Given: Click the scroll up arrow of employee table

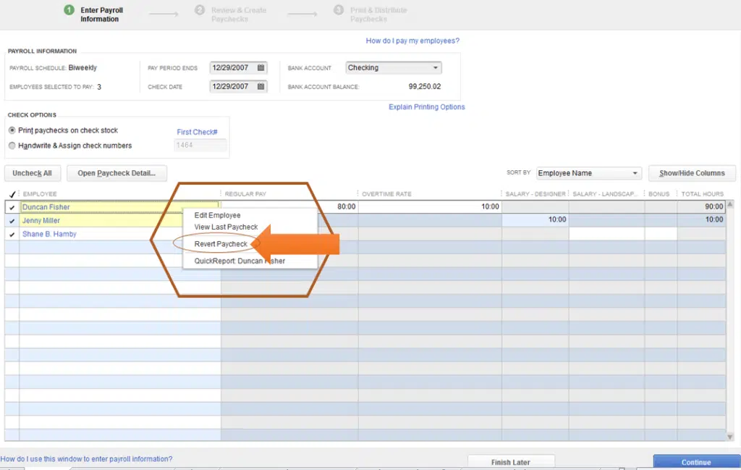Looking at the screenshot, I should click(730, 205).
